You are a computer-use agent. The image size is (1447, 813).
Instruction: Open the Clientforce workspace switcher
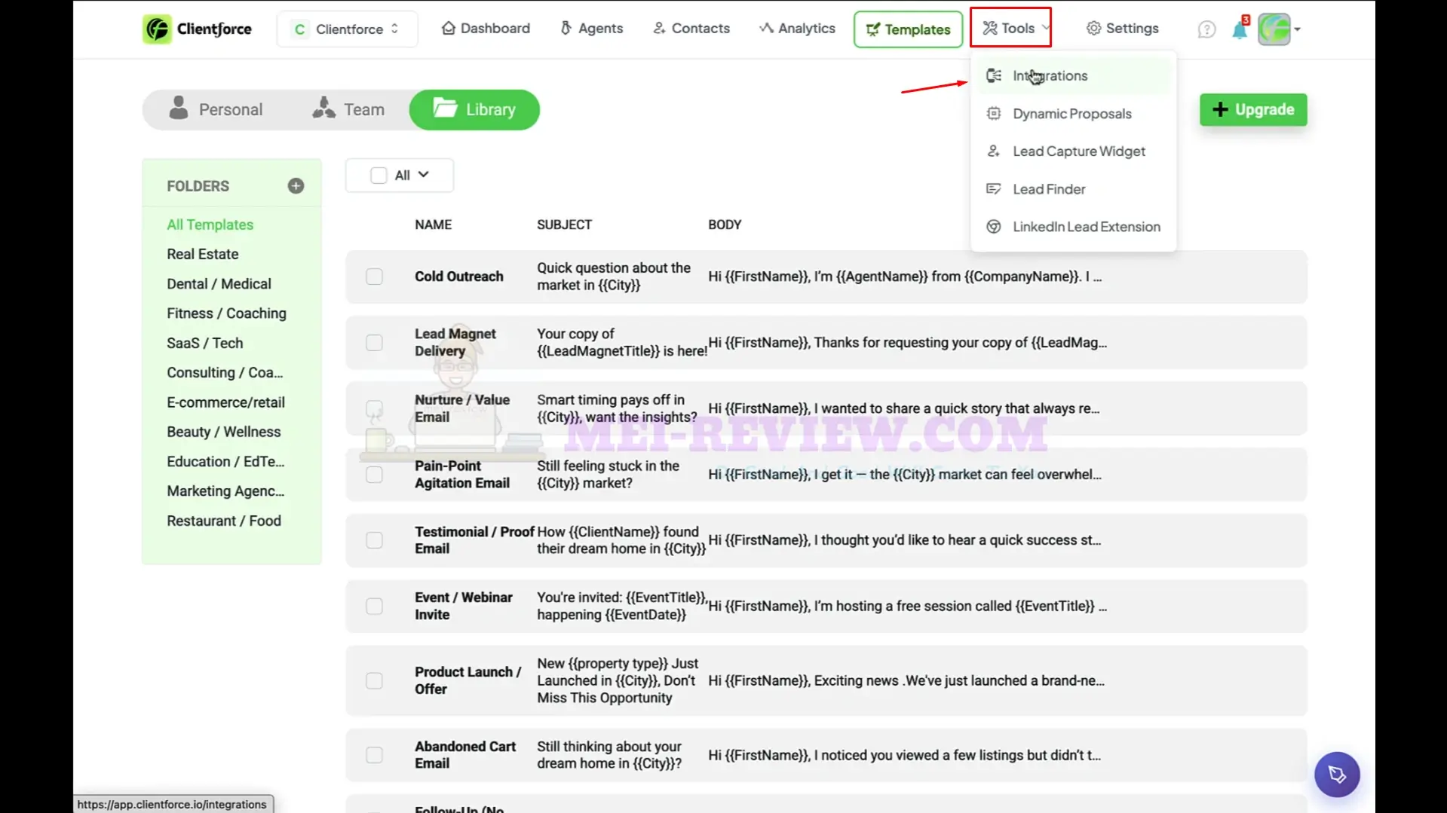coord(347,29)
